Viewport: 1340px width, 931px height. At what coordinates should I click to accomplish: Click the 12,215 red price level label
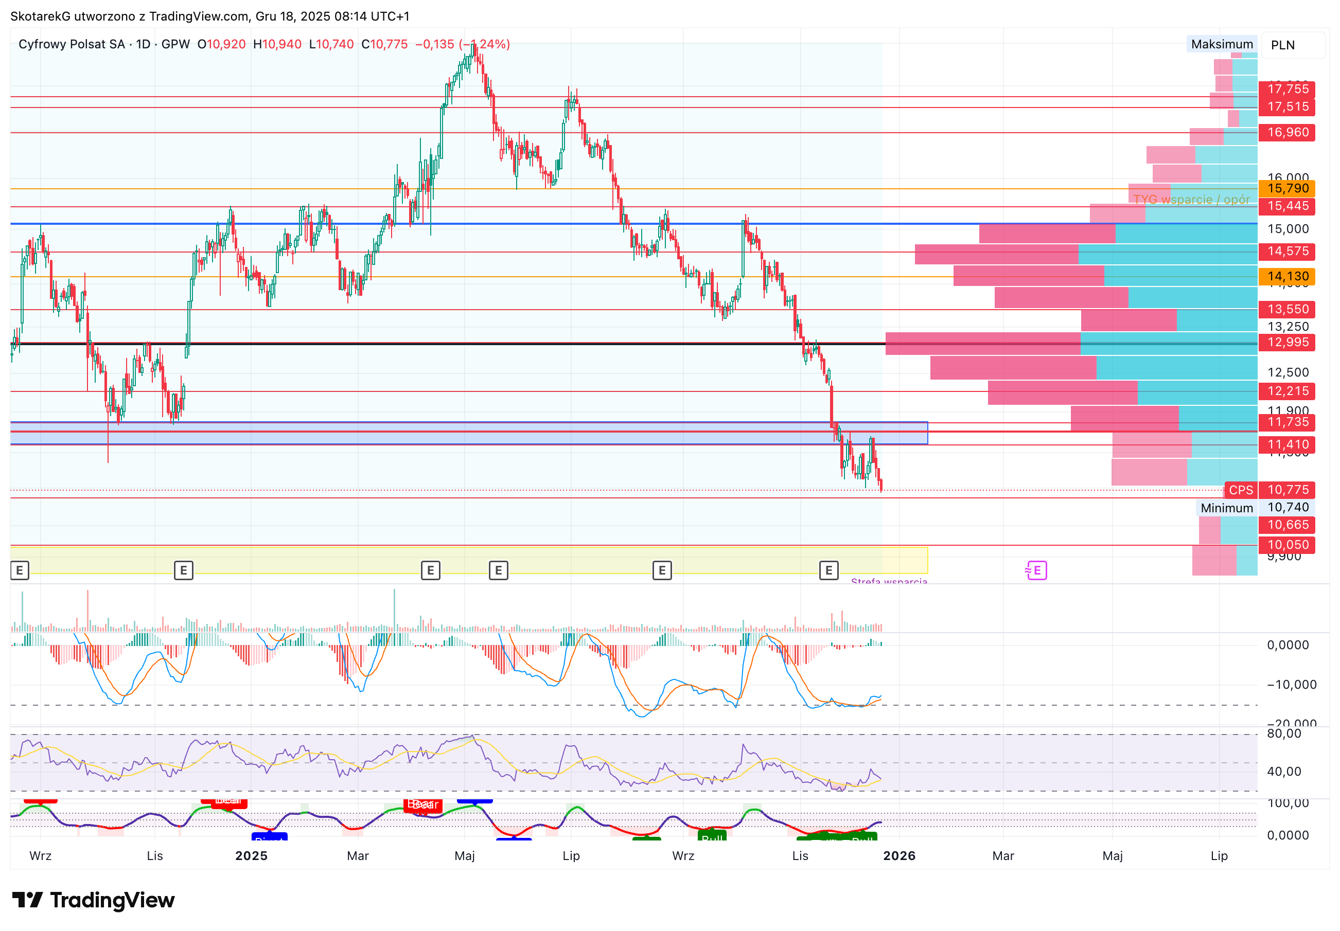1288,391
